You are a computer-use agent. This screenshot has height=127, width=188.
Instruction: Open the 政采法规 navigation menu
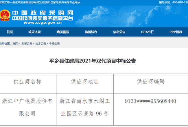[x=34, y=32]
